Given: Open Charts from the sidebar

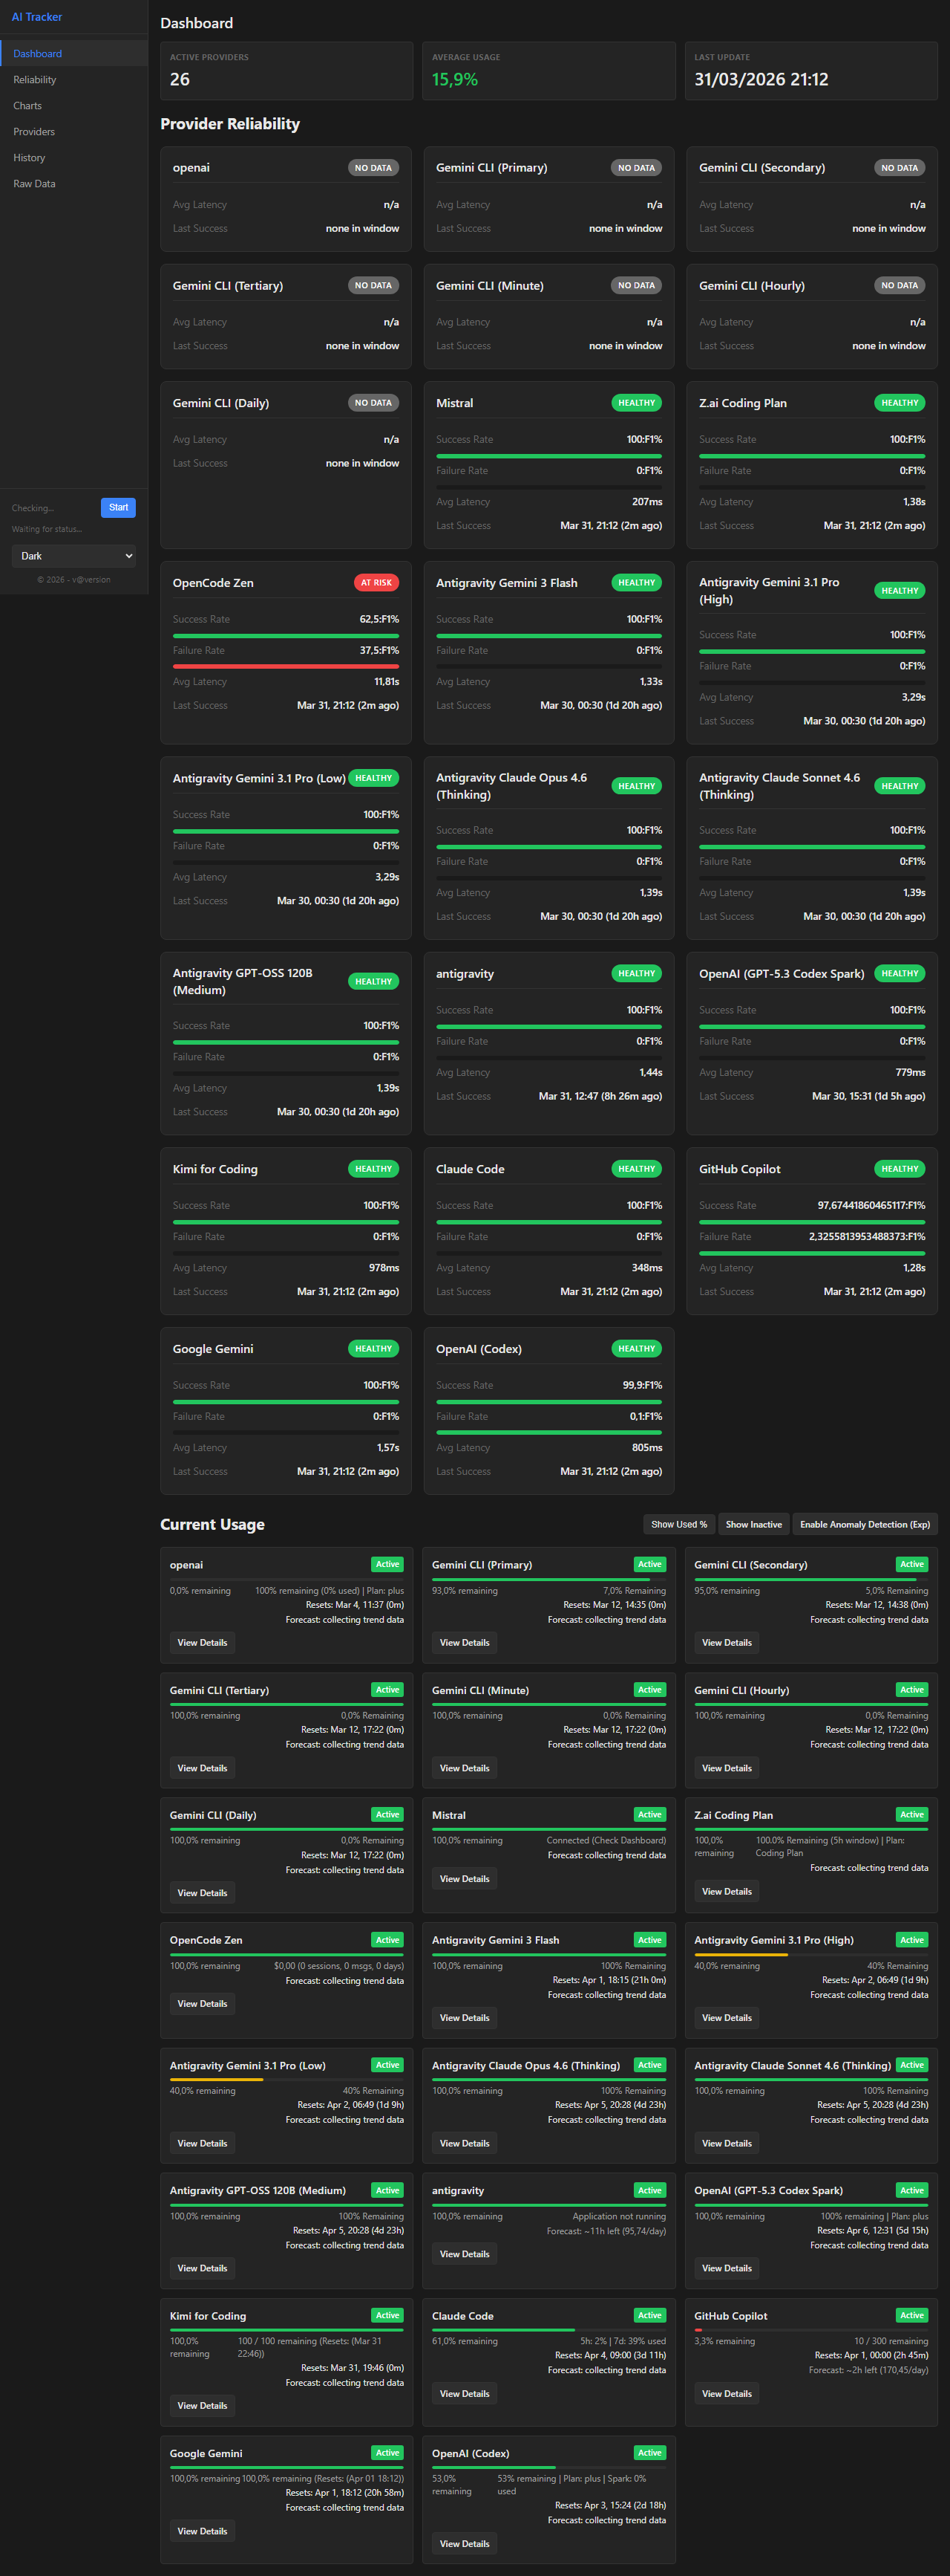Looking at the screenshot, I should [74, 106].
